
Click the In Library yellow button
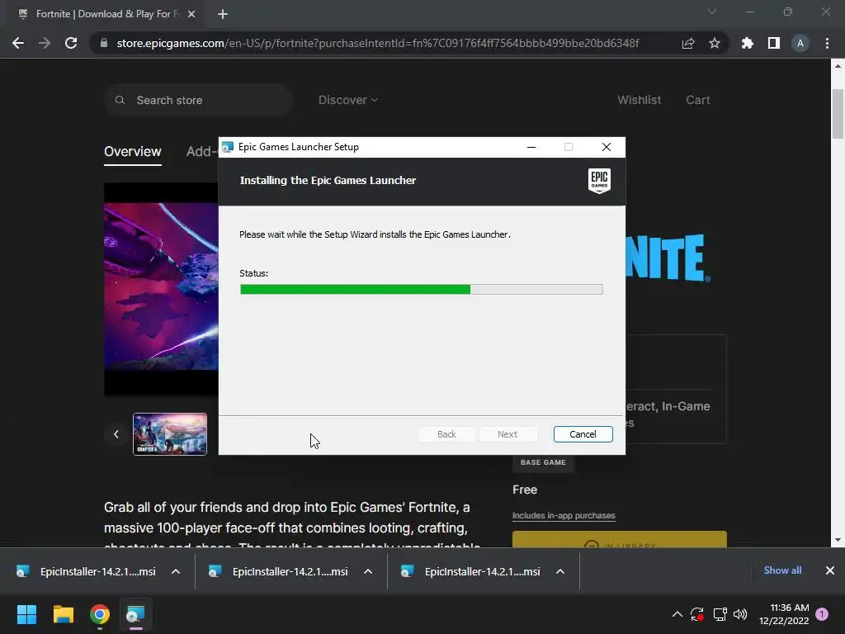pos(619,540)
